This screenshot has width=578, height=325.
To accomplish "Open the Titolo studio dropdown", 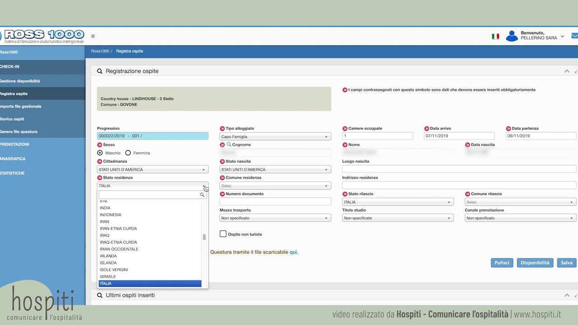I will (398, 218).
